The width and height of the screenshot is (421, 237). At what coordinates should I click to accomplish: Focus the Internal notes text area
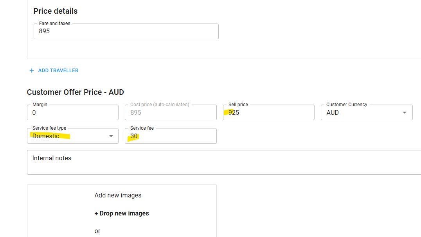tap(223, 162)
